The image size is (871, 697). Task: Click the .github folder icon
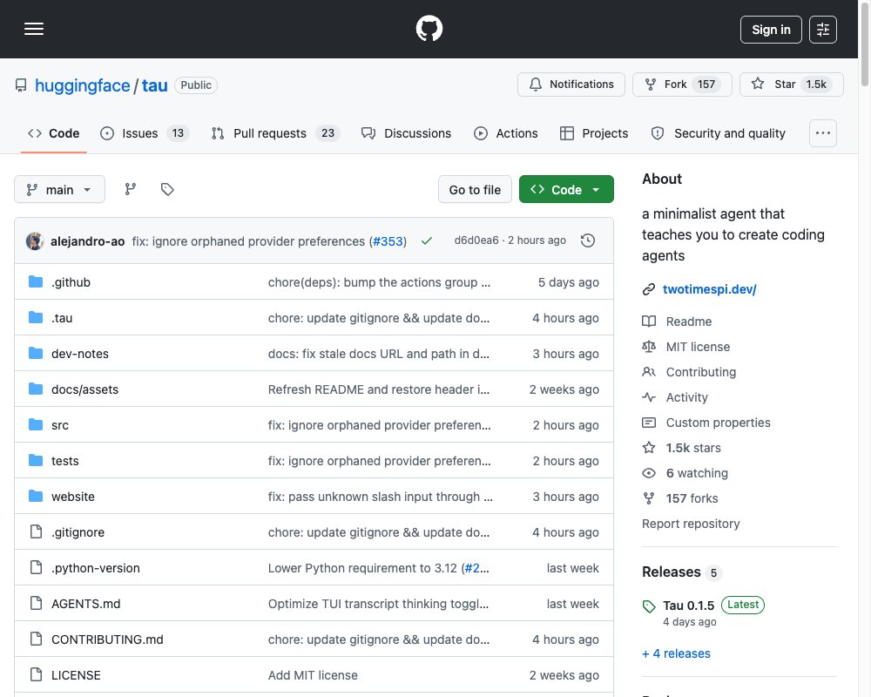(x=36, y=281)
